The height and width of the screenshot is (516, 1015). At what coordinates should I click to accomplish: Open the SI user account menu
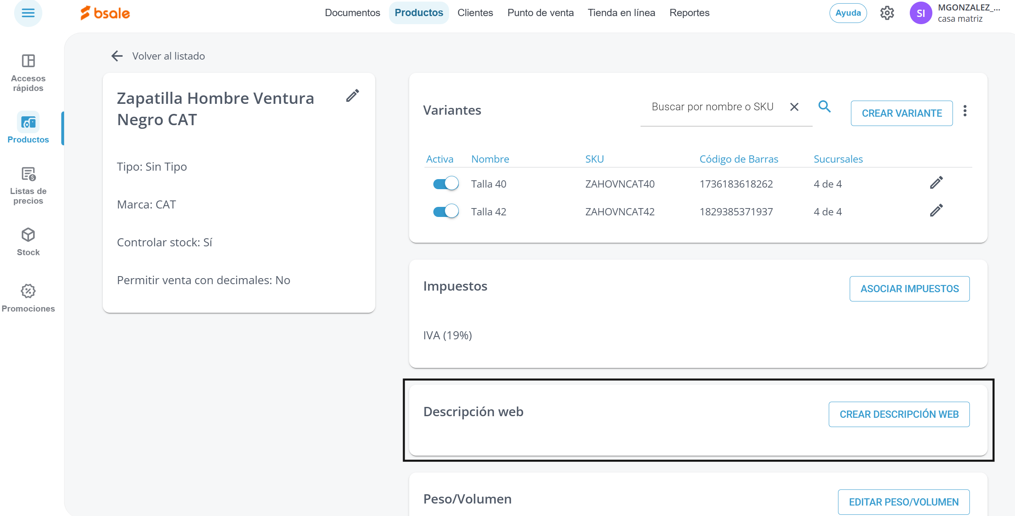coord(921,13)
